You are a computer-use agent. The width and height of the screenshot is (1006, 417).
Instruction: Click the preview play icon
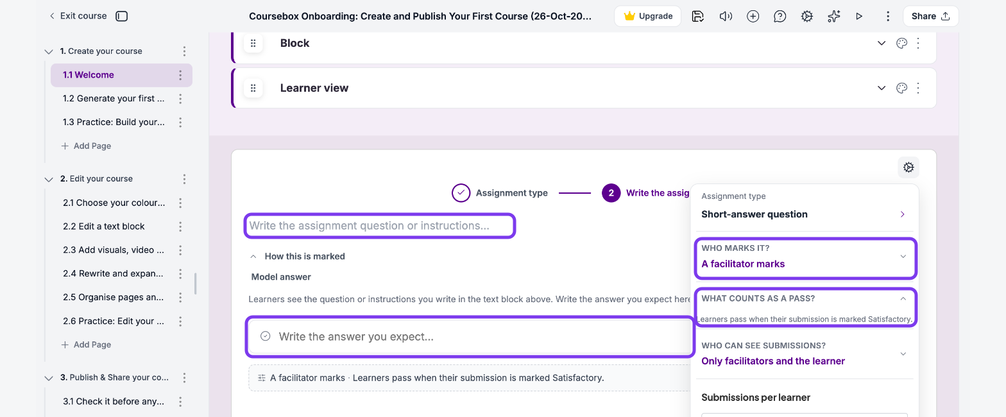coord(859,16)
